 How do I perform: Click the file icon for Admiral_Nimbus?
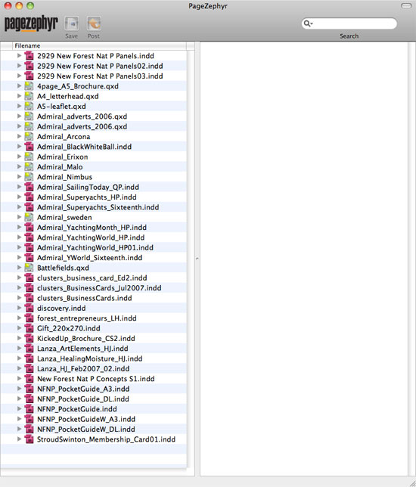click(29, 177)
